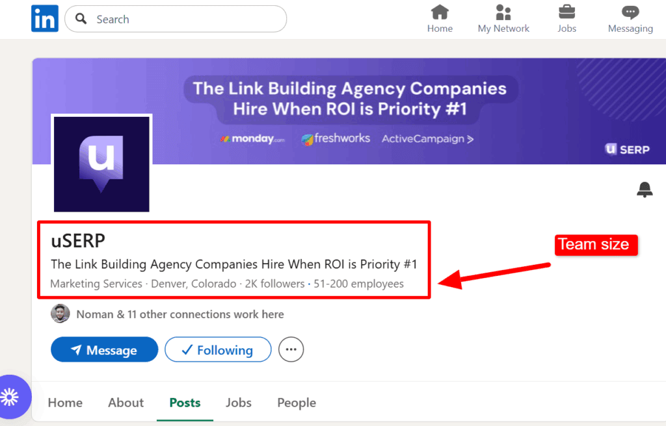Click the LinkedIn logo icon

45,19
